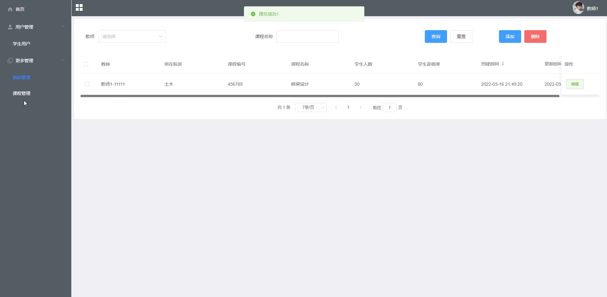Click the 查询 button
Viewport: 607px width, 297px height.
pyautogui.click(x=436, y=36)
